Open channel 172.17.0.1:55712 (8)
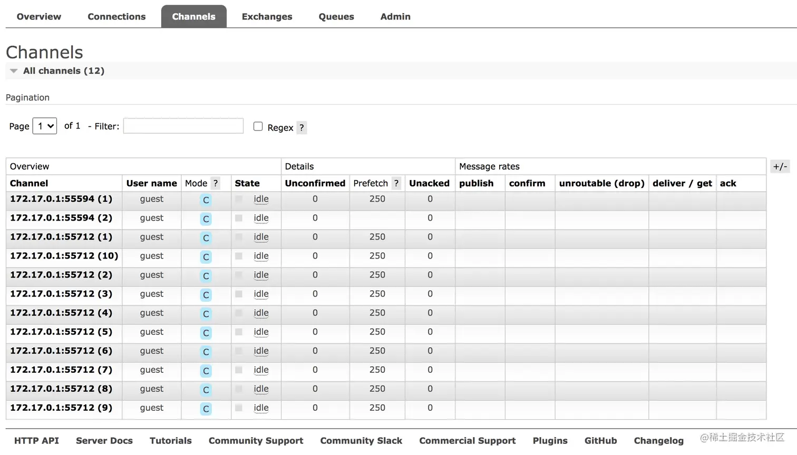Screen dimensions: 797x455 pyautogui.click(x=61, y=389)
